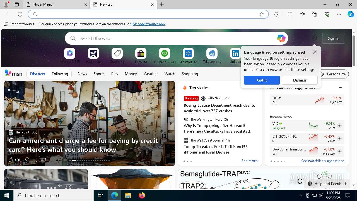Close the language settings popup
The image size is (357, 201).
point(315,52)
